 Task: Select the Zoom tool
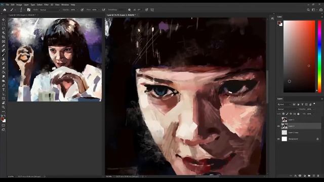tap(4, 107)
